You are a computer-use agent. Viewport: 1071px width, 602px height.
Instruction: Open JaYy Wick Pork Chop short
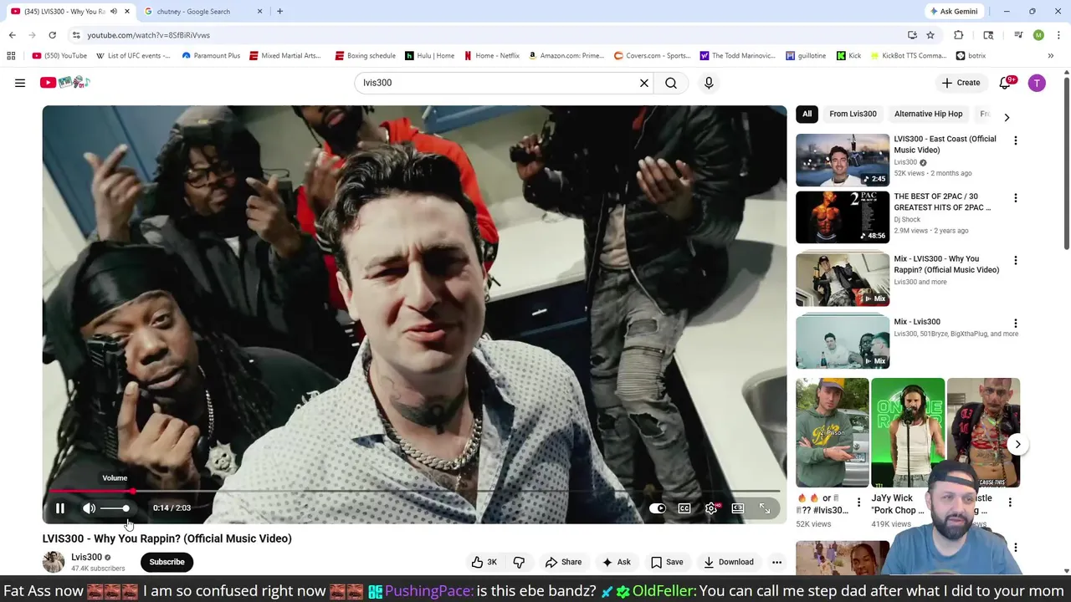(x=908, y=432)
